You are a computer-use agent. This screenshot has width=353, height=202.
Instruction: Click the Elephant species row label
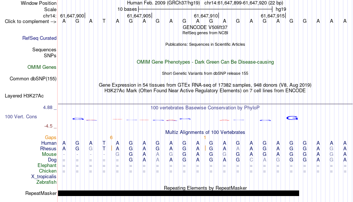tap(47, 166)
